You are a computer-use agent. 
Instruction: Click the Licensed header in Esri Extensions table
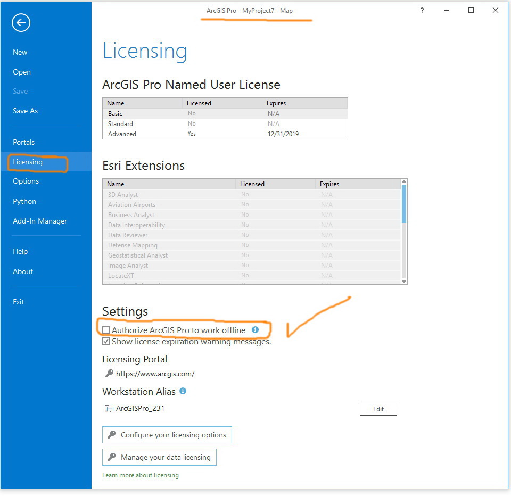tap(275, 184)
